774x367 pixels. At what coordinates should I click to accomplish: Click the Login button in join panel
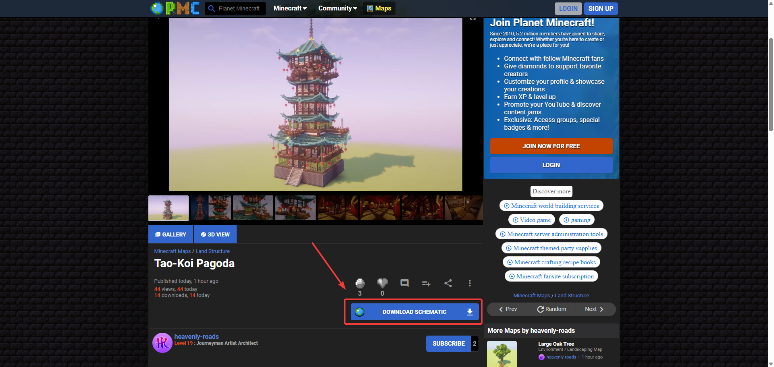tap(551, 165)
